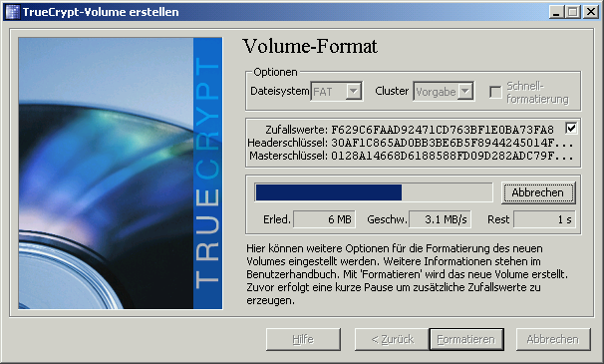Go back with the Zurück button

pos(392,339)
